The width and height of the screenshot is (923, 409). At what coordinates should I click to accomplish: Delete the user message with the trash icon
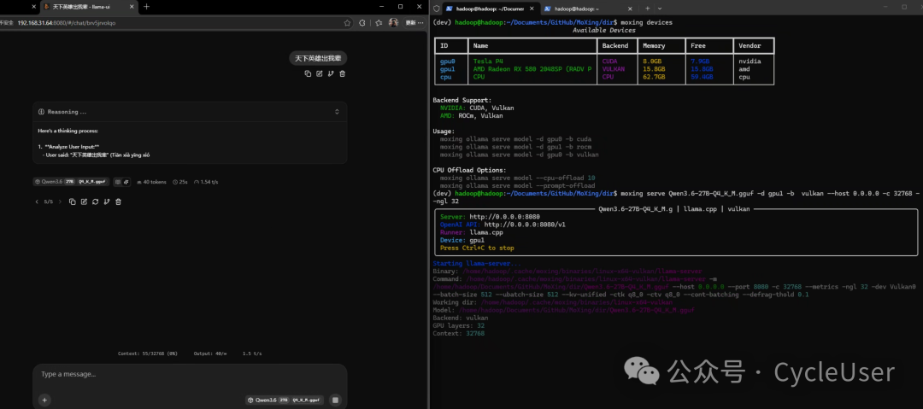click(x=342, y=73)
